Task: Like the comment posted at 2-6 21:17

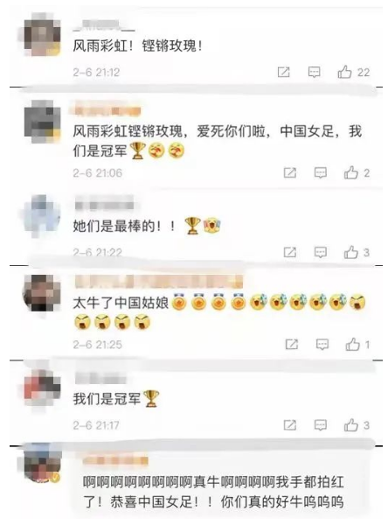Action: [351, 425]
